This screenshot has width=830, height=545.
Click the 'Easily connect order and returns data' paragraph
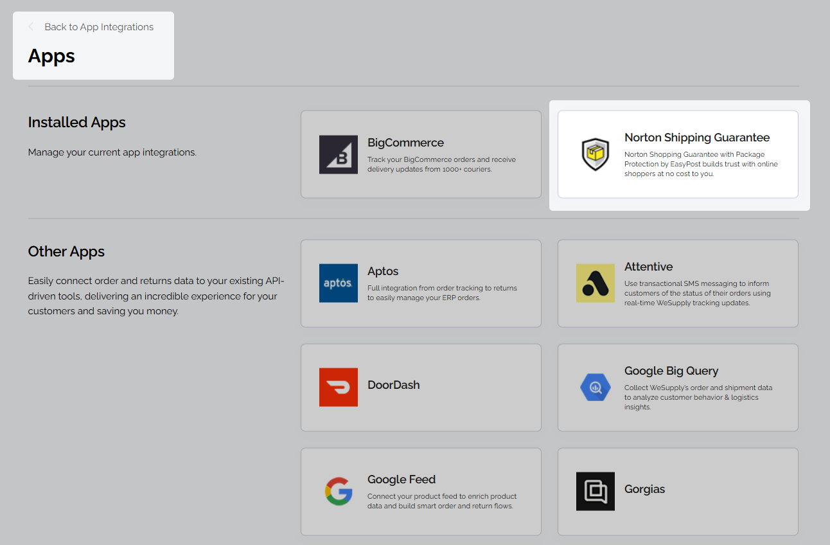coord(156,296)
